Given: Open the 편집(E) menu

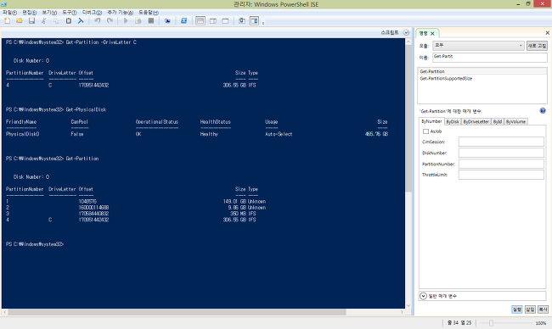Looking at the screenshot, I should coord(29,13).
